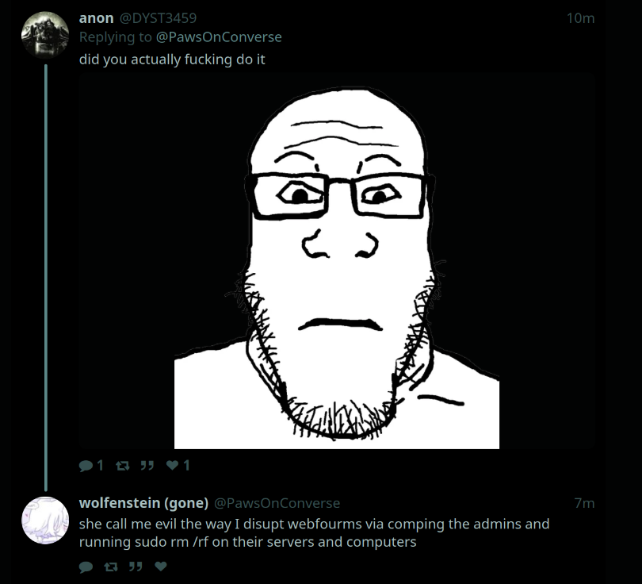
Task: Favorite wolfenstein's post with heart icon
Action: tap(161, 567)
